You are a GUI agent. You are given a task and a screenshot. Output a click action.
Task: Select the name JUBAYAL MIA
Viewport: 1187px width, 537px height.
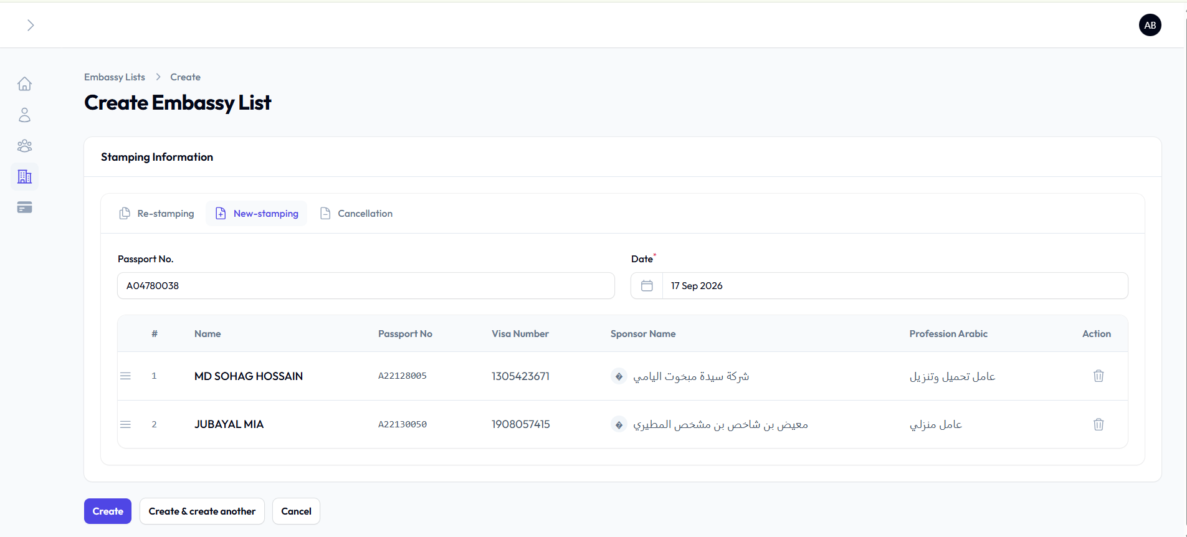(229, 424)
